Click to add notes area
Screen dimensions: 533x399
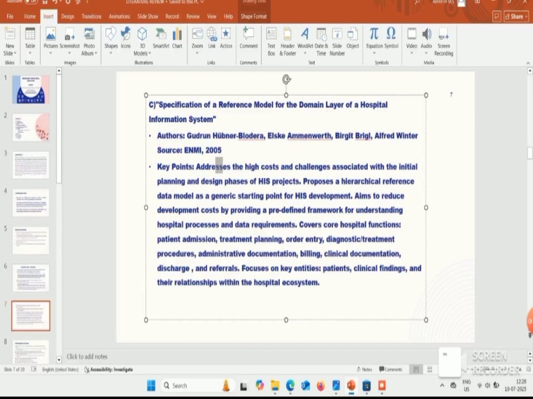pos(87,356)
